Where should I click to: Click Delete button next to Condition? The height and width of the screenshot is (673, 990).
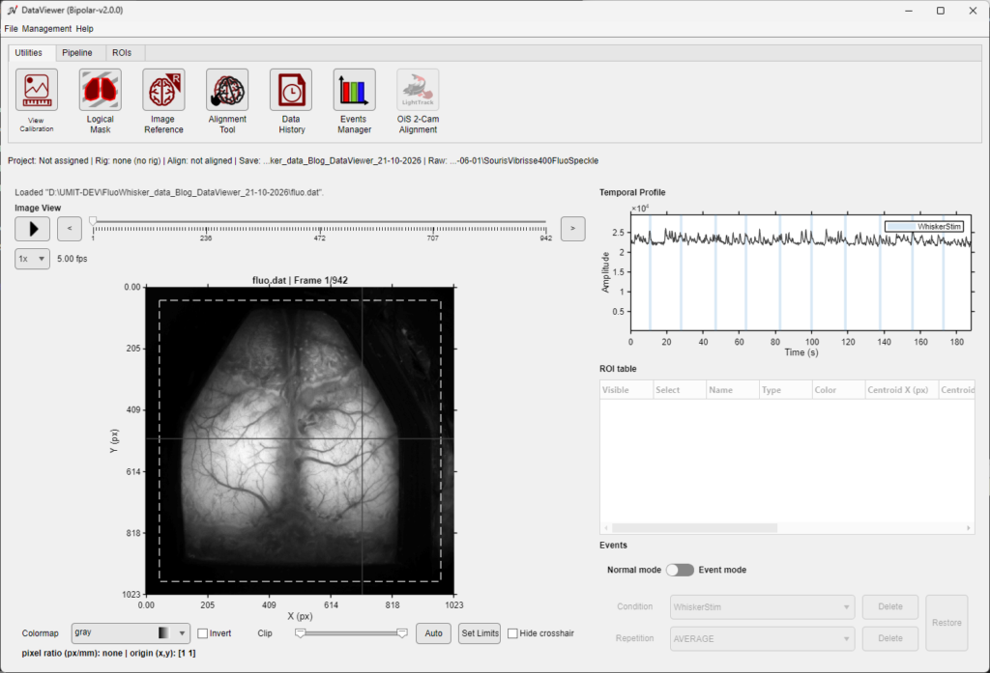click(890, 606)
